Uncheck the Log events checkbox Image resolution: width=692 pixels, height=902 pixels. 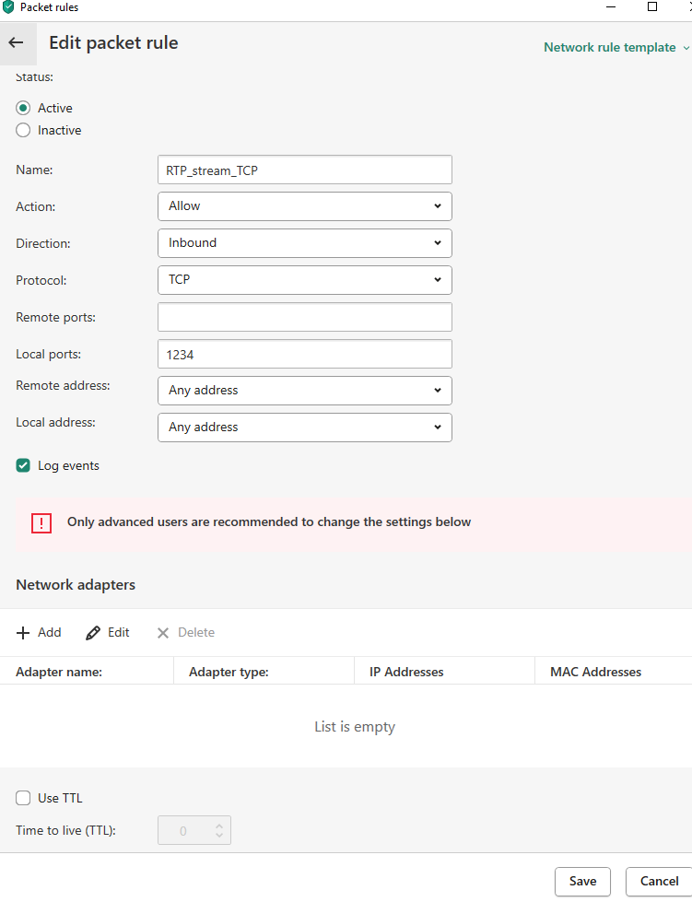coord(23,466)
